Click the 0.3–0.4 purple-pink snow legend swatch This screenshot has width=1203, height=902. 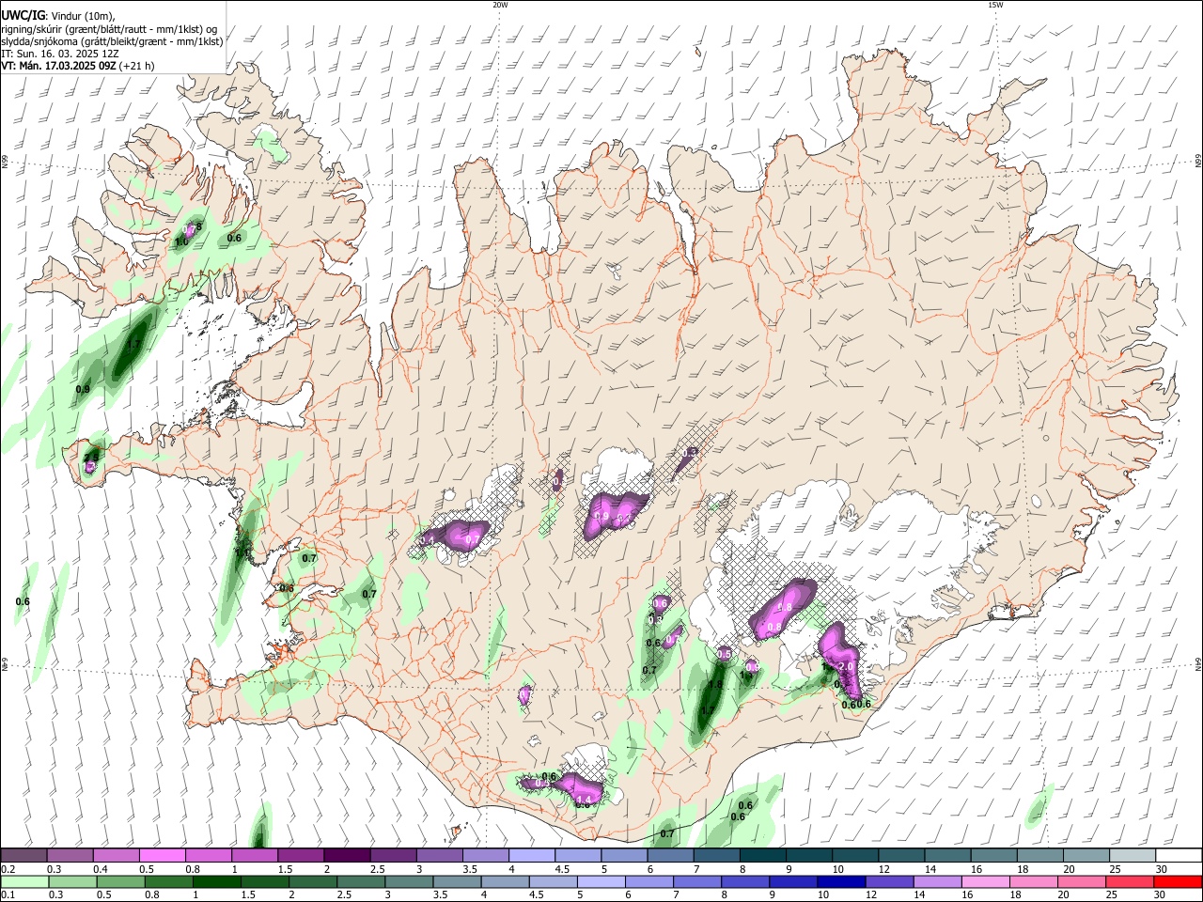[70, 855]
